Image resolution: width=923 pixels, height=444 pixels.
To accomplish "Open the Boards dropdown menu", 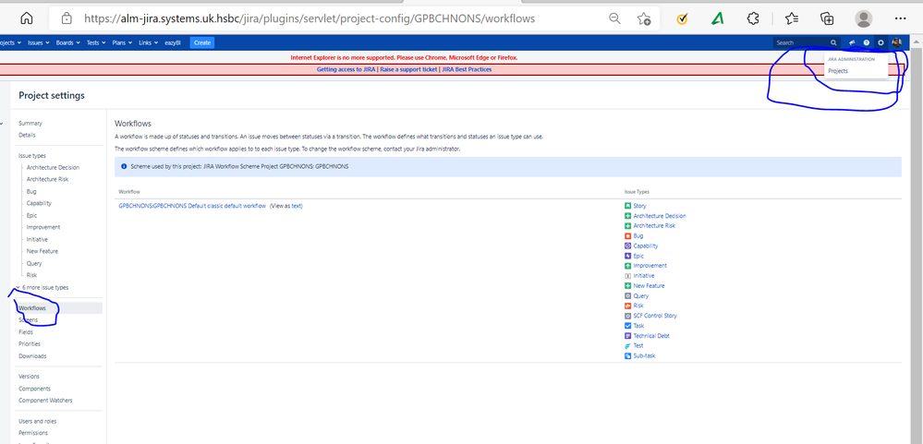I will pos(67,43).
